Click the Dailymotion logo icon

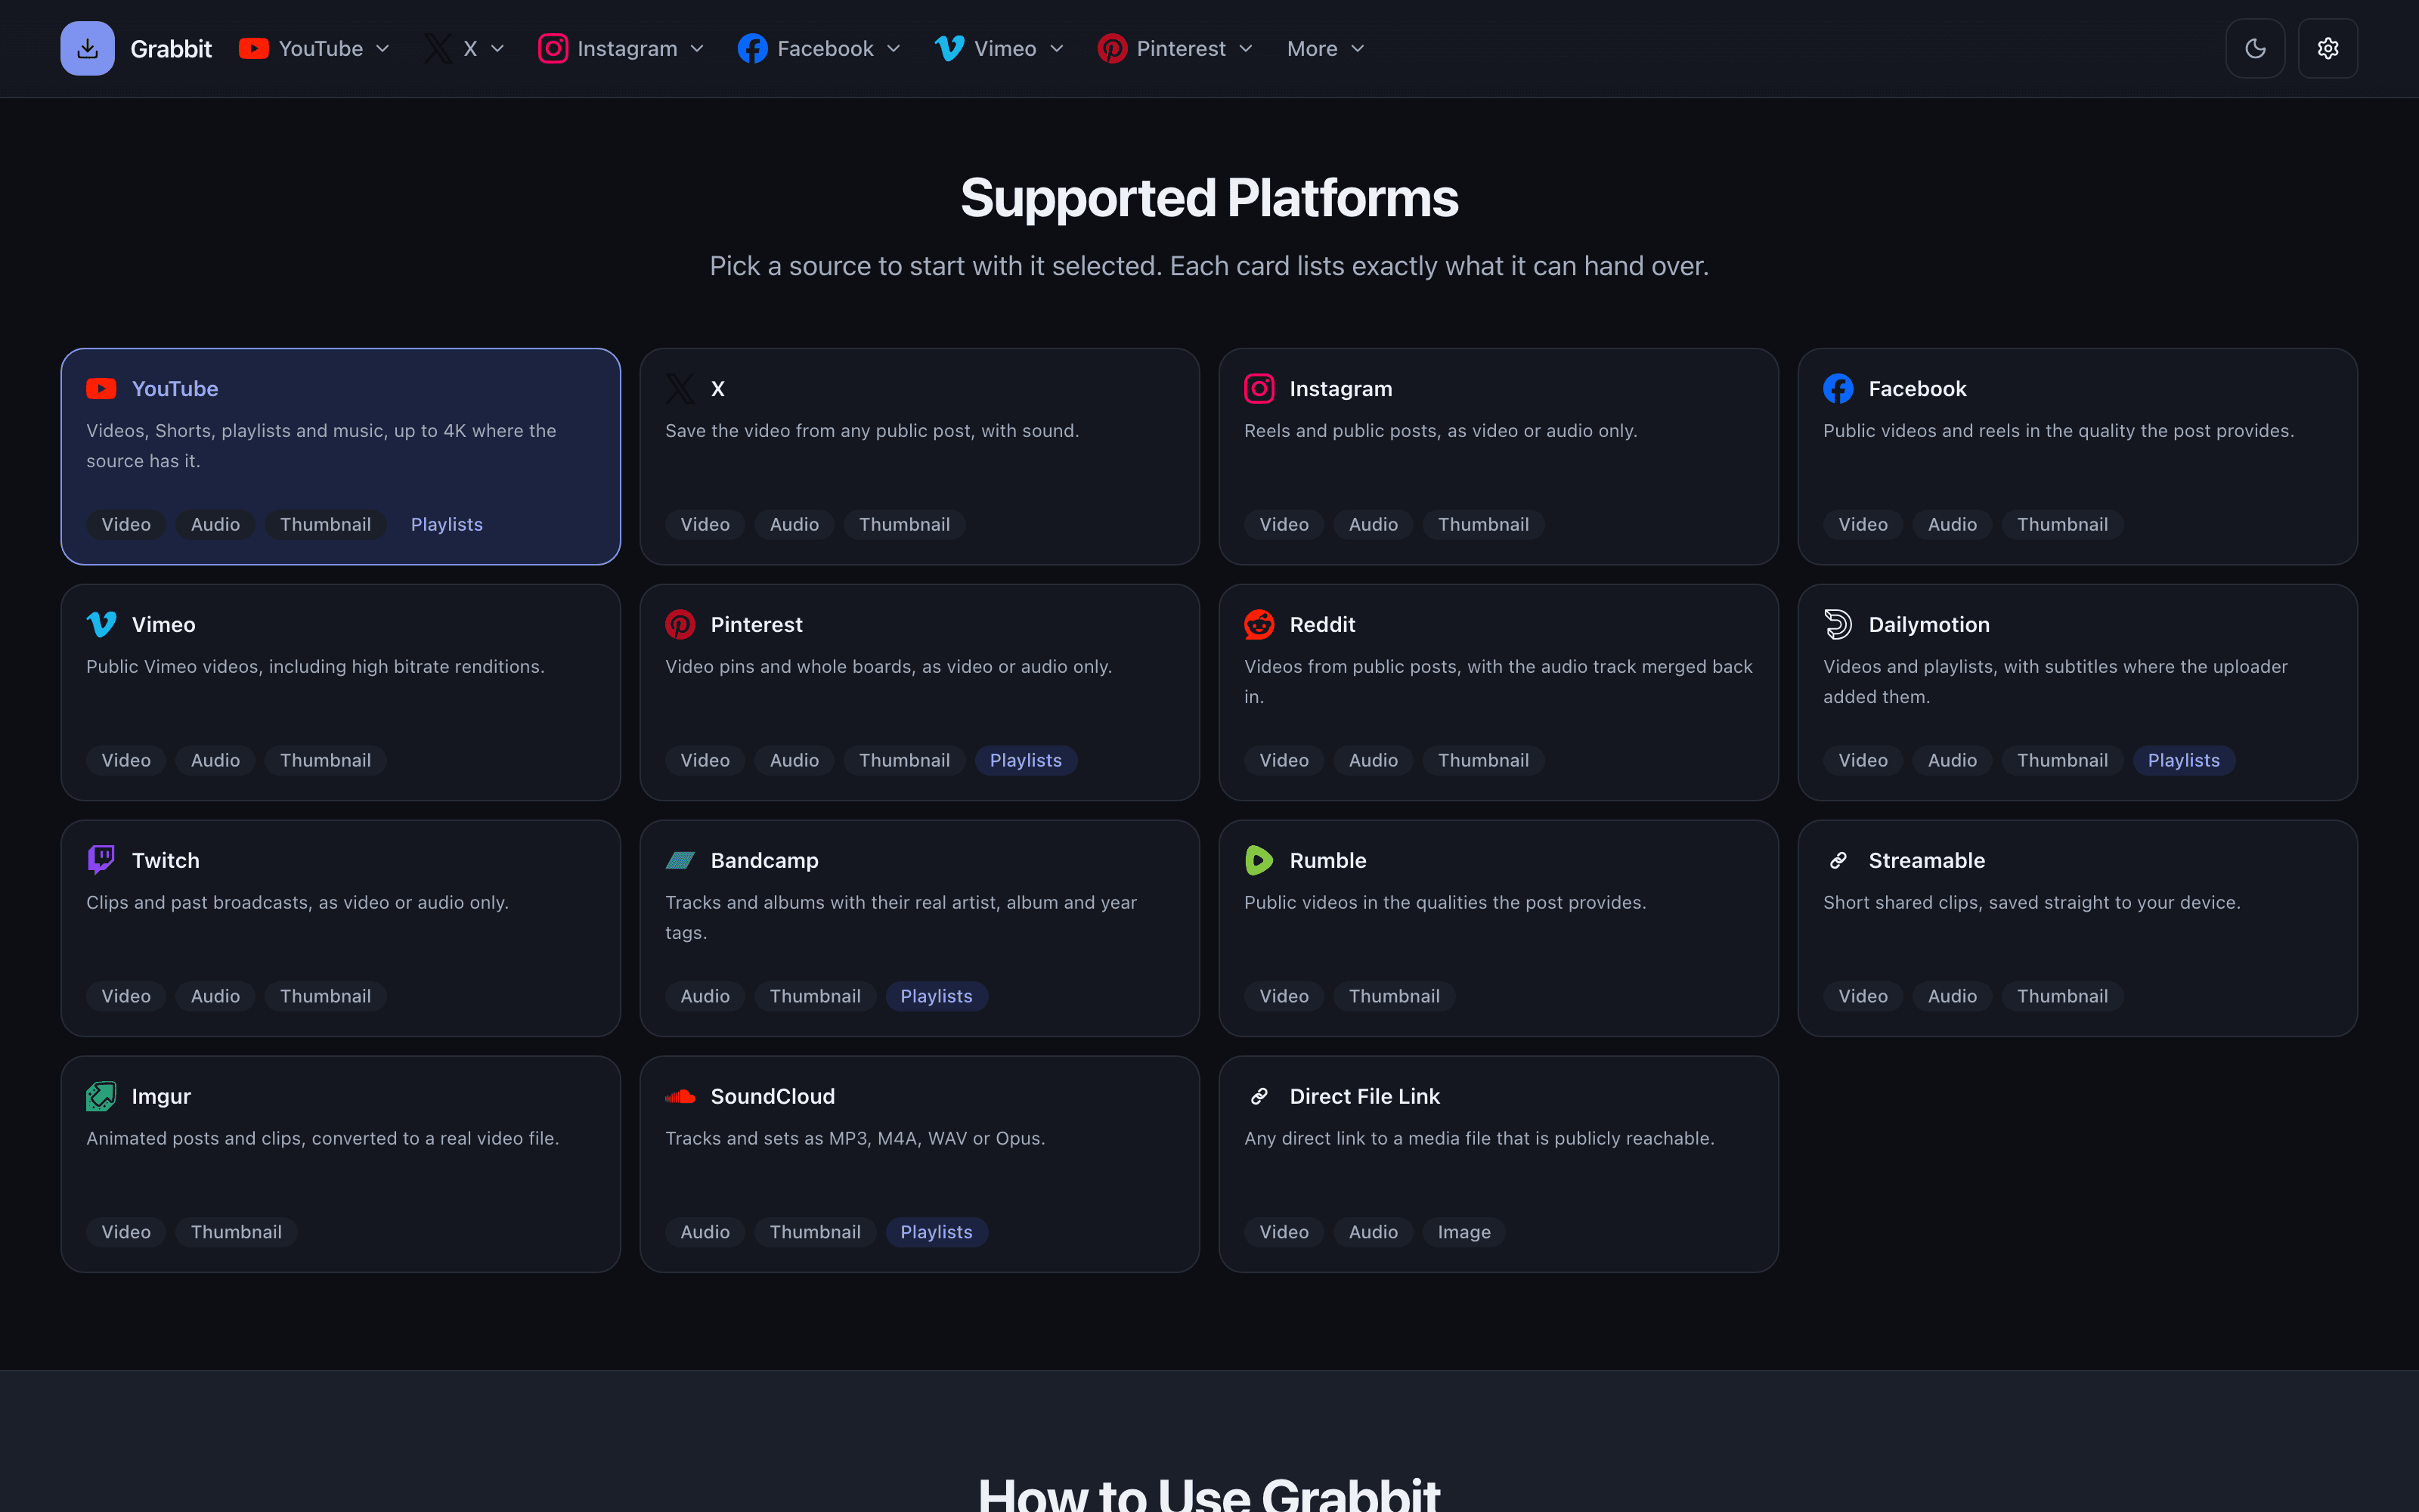tap(1837, 624)
